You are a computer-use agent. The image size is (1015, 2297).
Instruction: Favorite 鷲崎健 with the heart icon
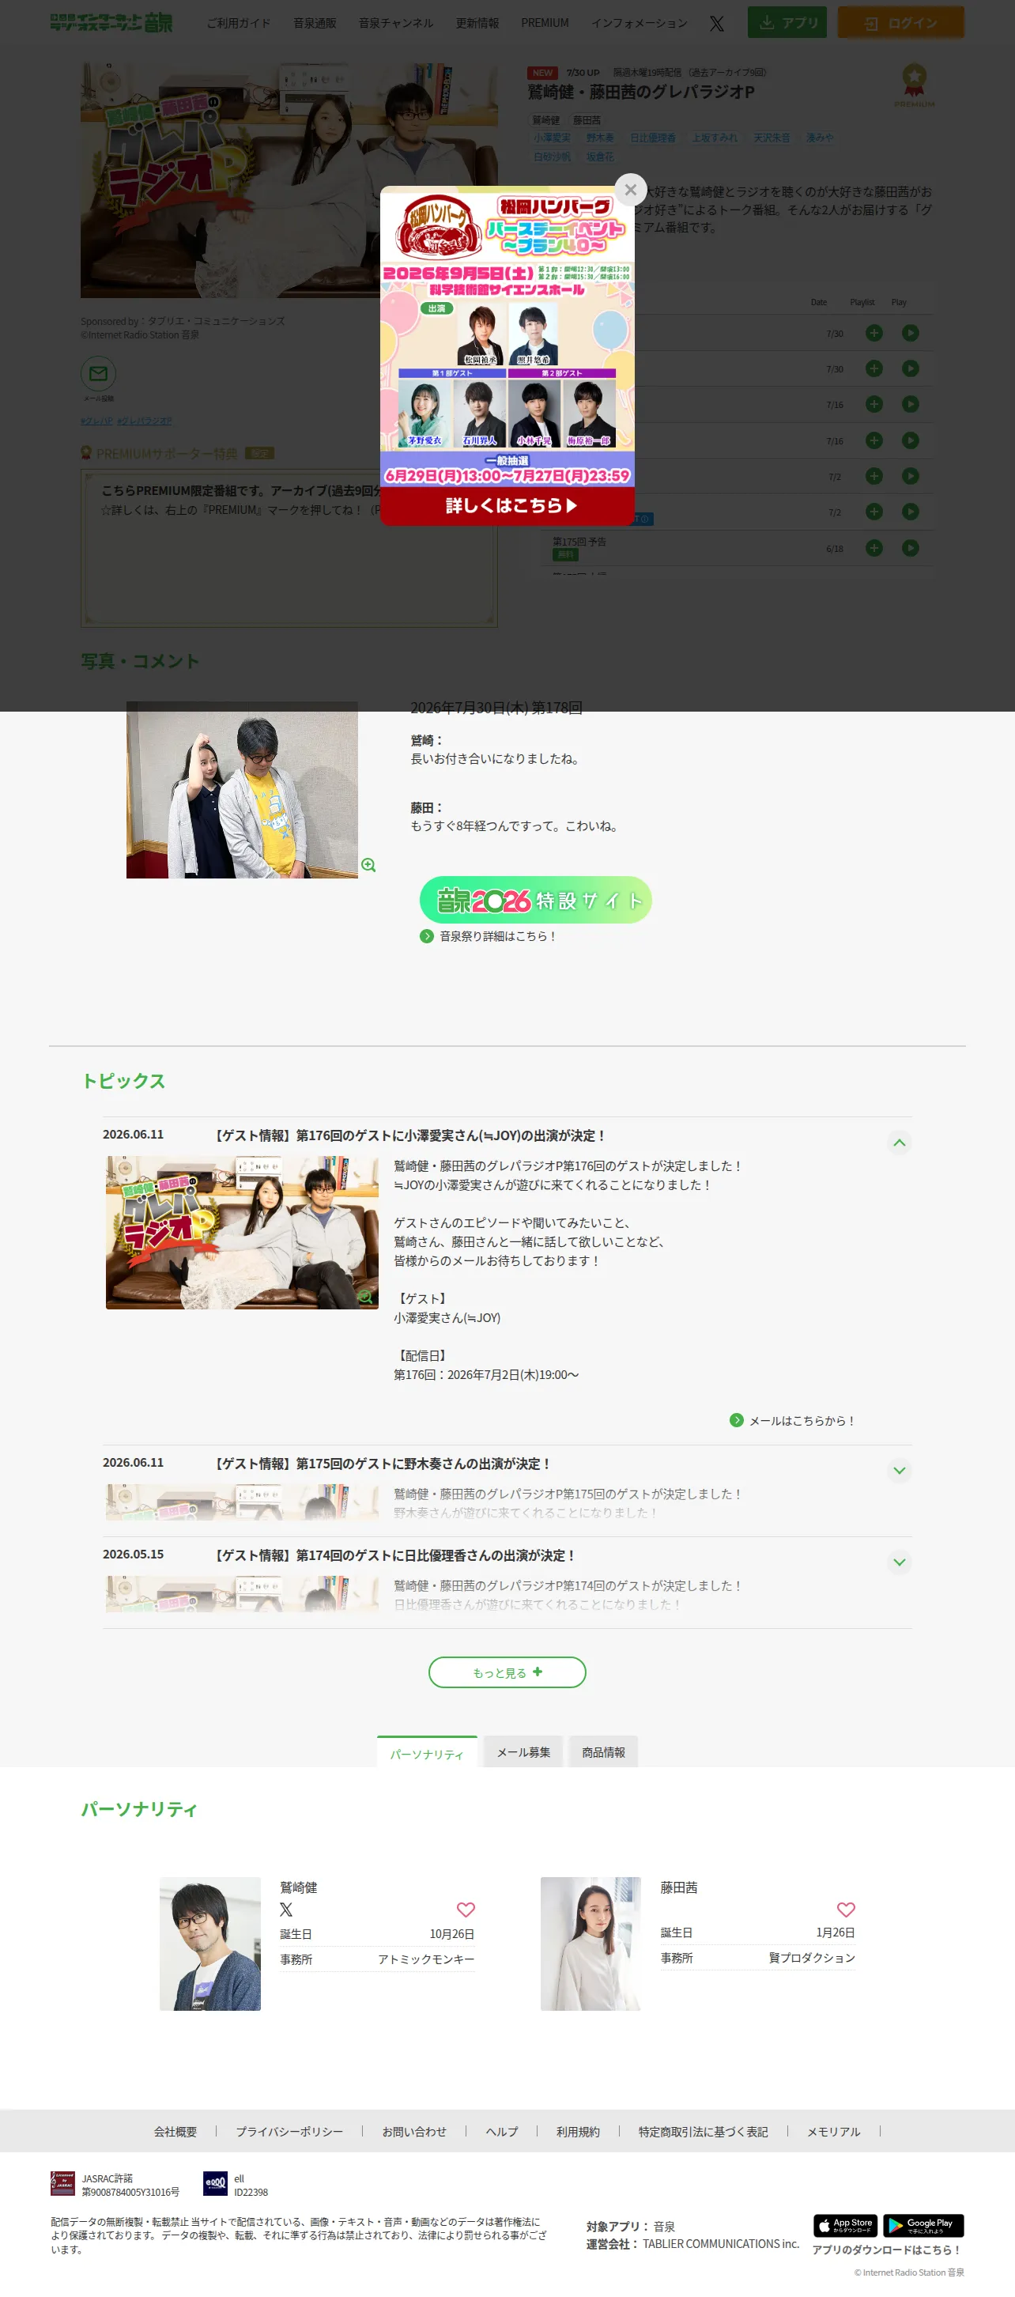pyautogui.click(x=465, y=1909)
